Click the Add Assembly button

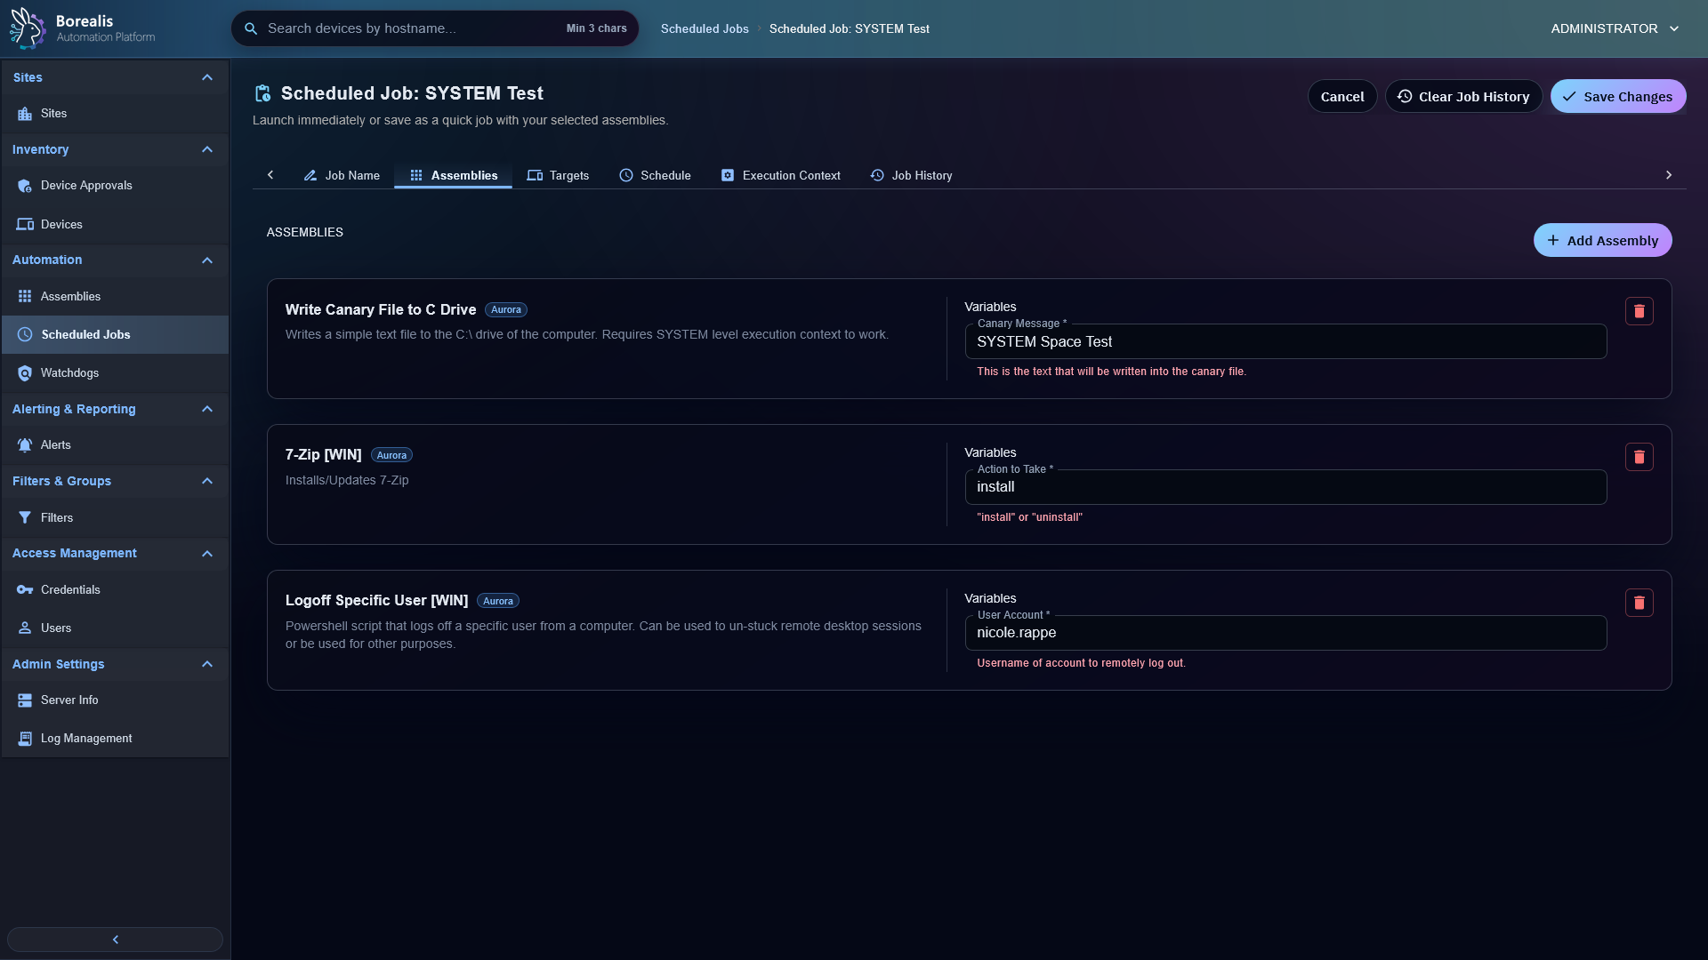1602,240
